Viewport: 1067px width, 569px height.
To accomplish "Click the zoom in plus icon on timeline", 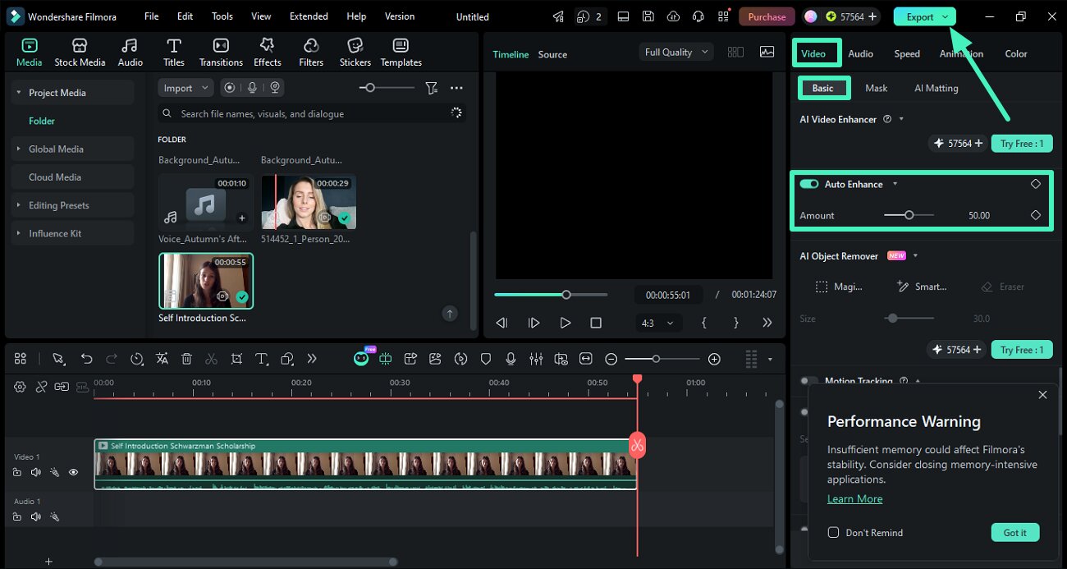I will 714,359.
